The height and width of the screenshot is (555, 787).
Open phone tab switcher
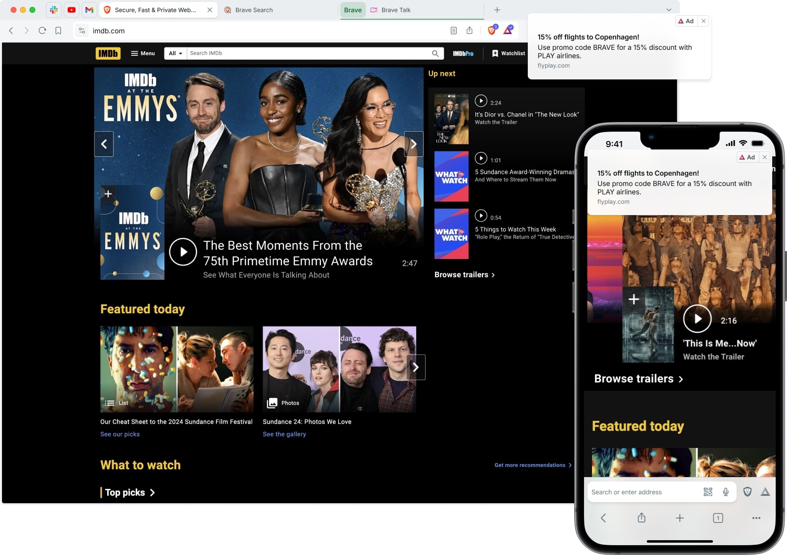718,518
